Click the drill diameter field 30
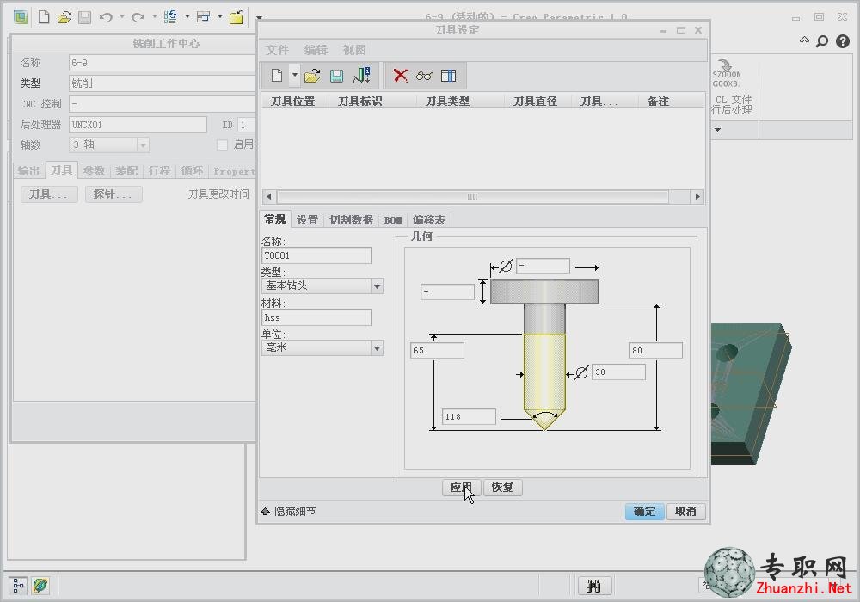The width and height of the screenshot is (860, 602). [618, 372]
